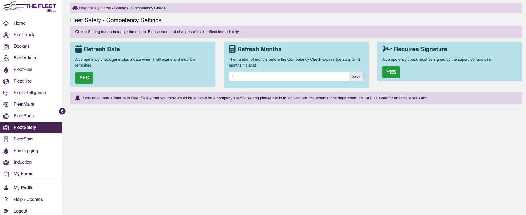The height and width of the screenshot is (215, 526).
Task: Go to Dockets in the sidebar
Action: 31,46
